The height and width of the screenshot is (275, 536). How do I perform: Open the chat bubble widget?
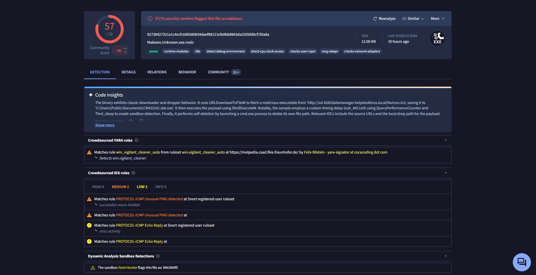pyautogui.click(x=521, y=262)
